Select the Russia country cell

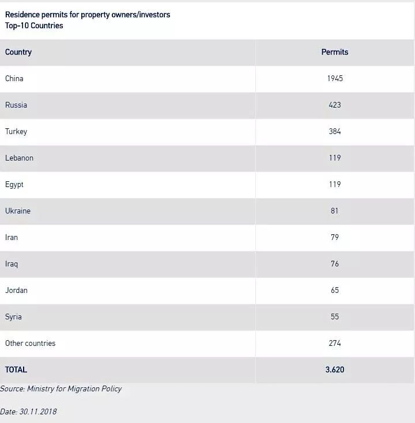pyautogui.click(x=16, y=105)
